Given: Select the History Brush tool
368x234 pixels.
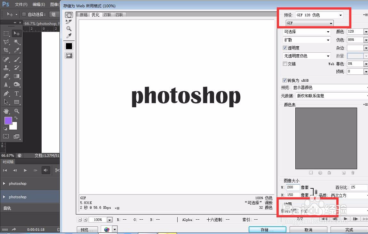Looking at the screenshot, I should point(16,68).
